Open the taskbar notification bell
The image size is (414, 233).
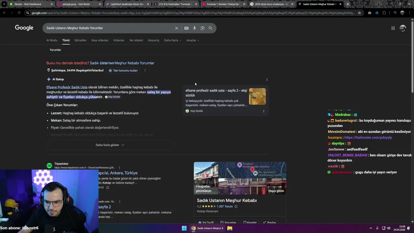(x=409, y=228)
